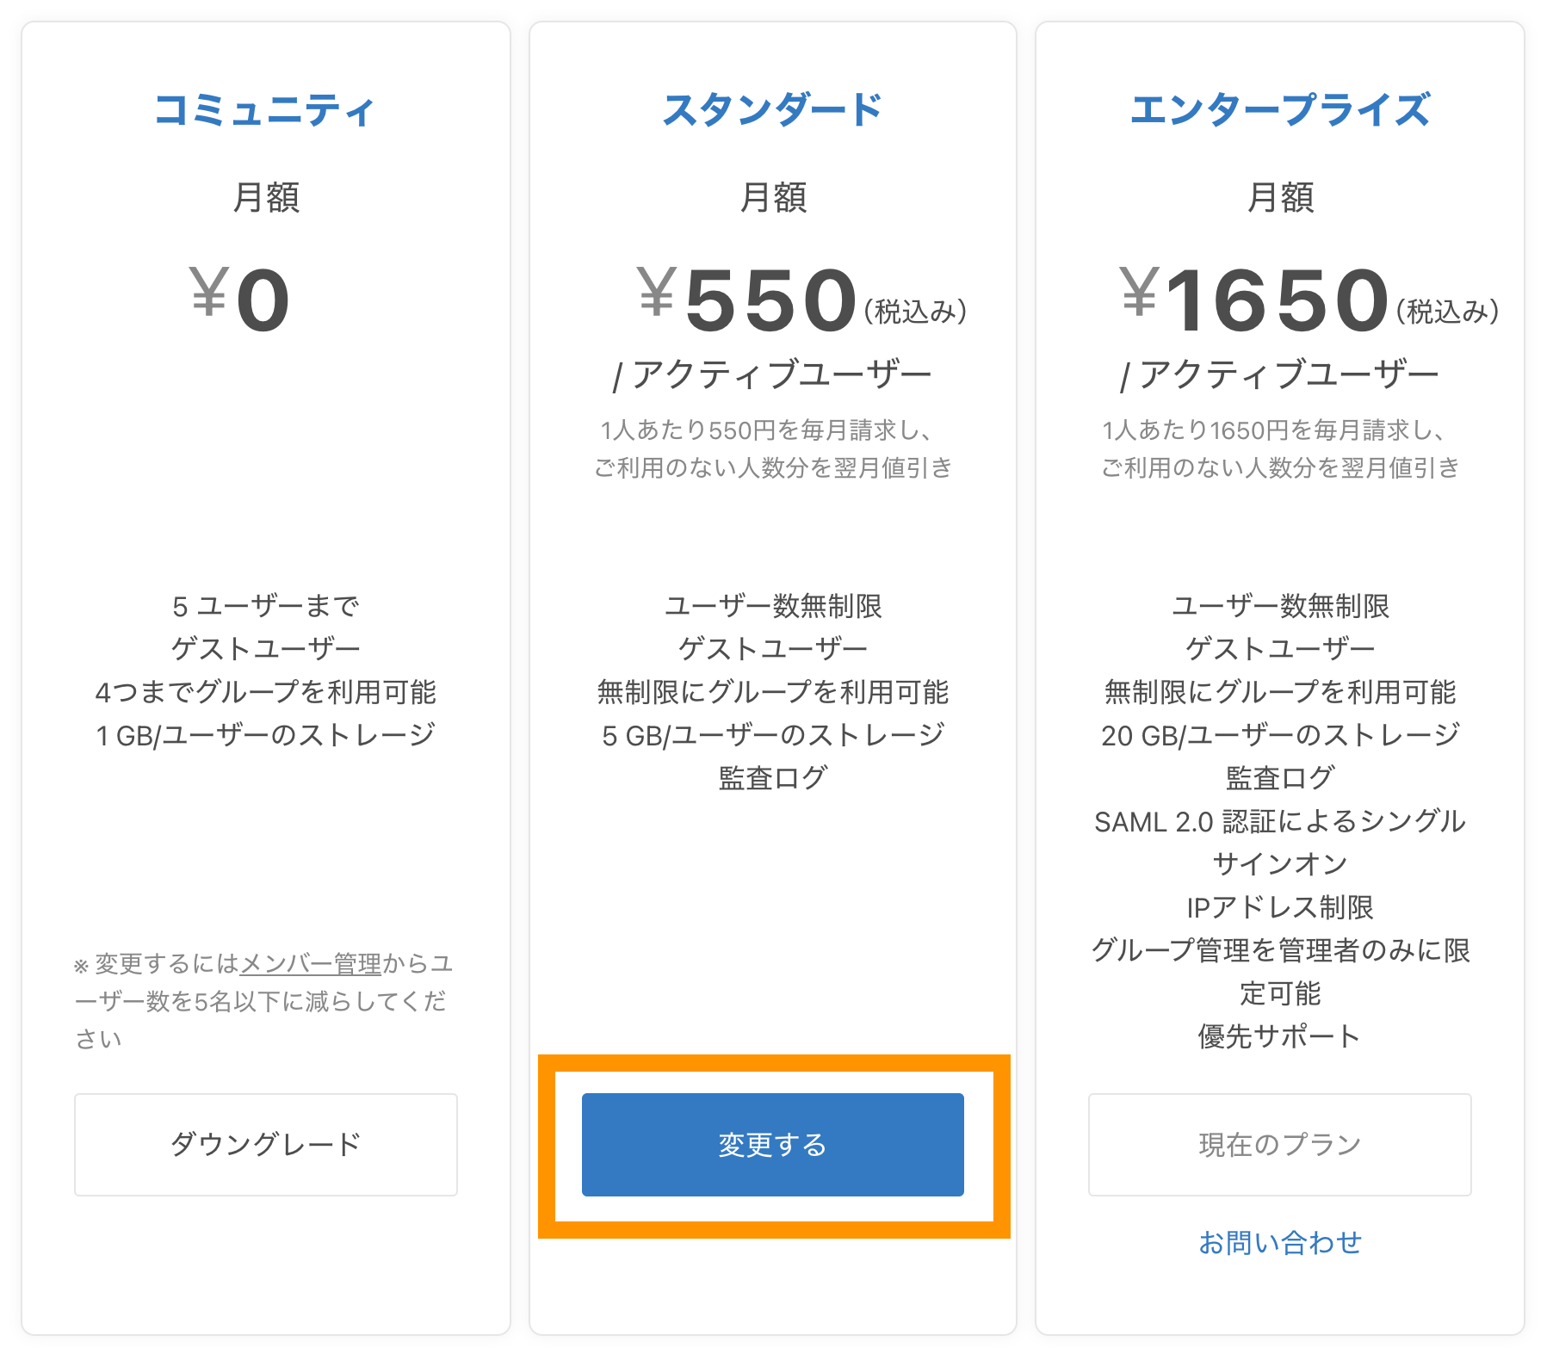Click 20 GB/ユーザーのストレージ feature text
1553x1360 pixels.
coord(1279,735)
